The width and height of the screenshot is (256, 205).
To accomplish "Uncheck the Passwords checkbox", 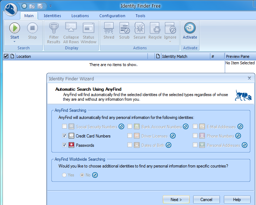I will tap(64, 145).
